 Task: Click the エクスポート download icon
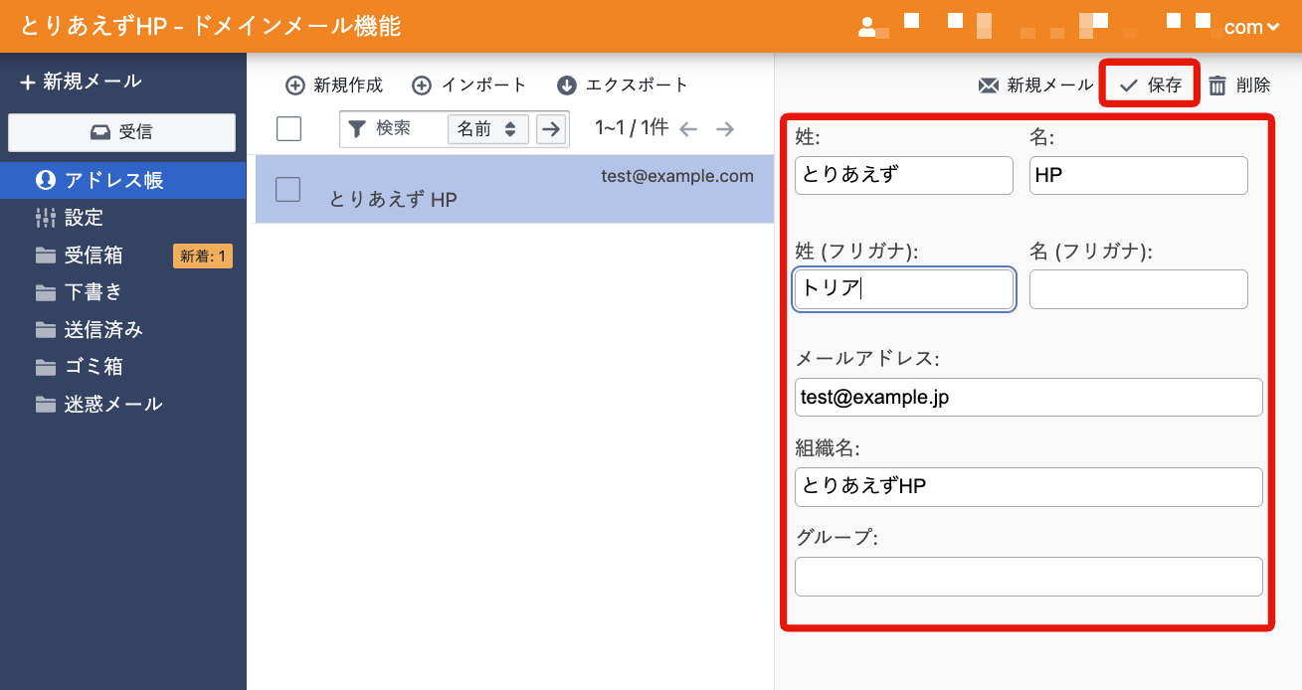(x=567, y=86)
